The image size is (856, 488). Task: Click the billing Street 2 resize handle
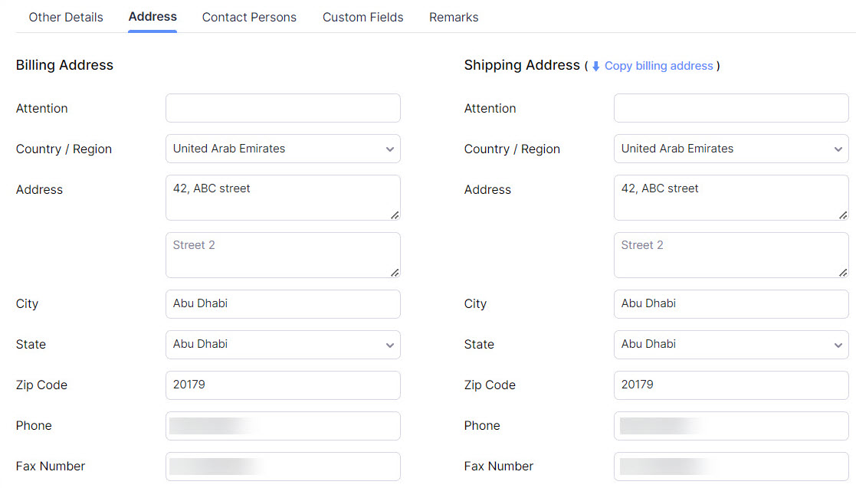coord(395,272)
